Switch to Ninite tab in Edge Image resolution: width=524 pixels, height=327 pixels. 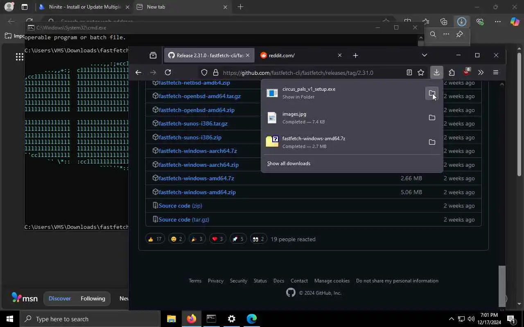pos(84,7)
